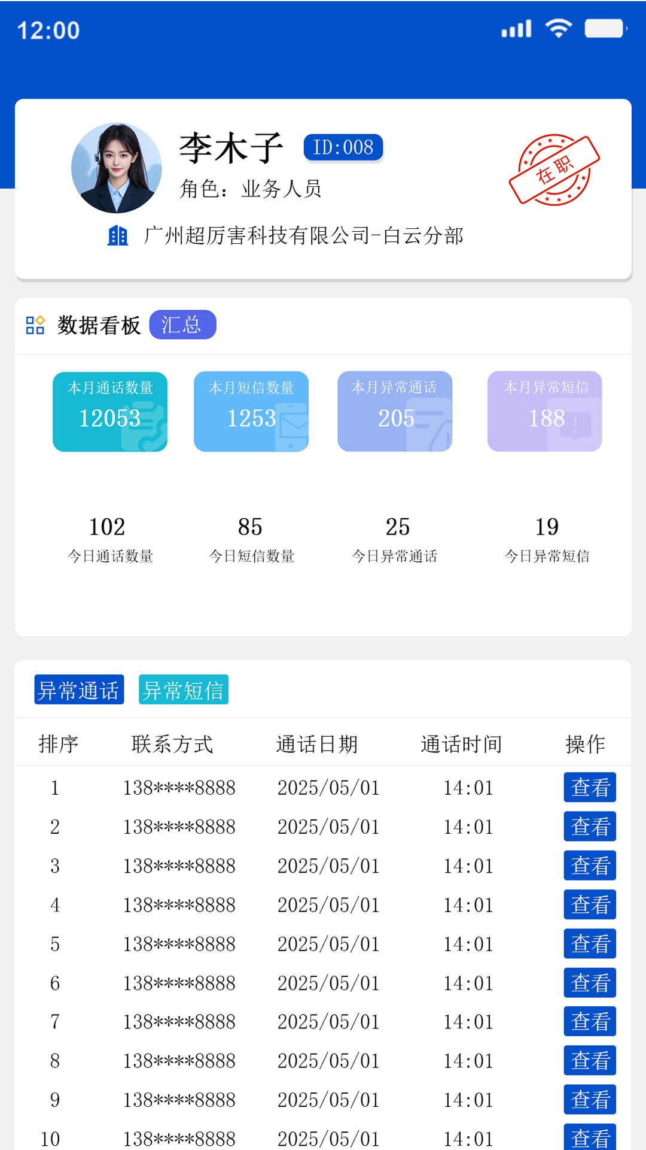Screen dimensions: 646x1150
Task: Click the 排序 column header
Action: coord(59,744)
